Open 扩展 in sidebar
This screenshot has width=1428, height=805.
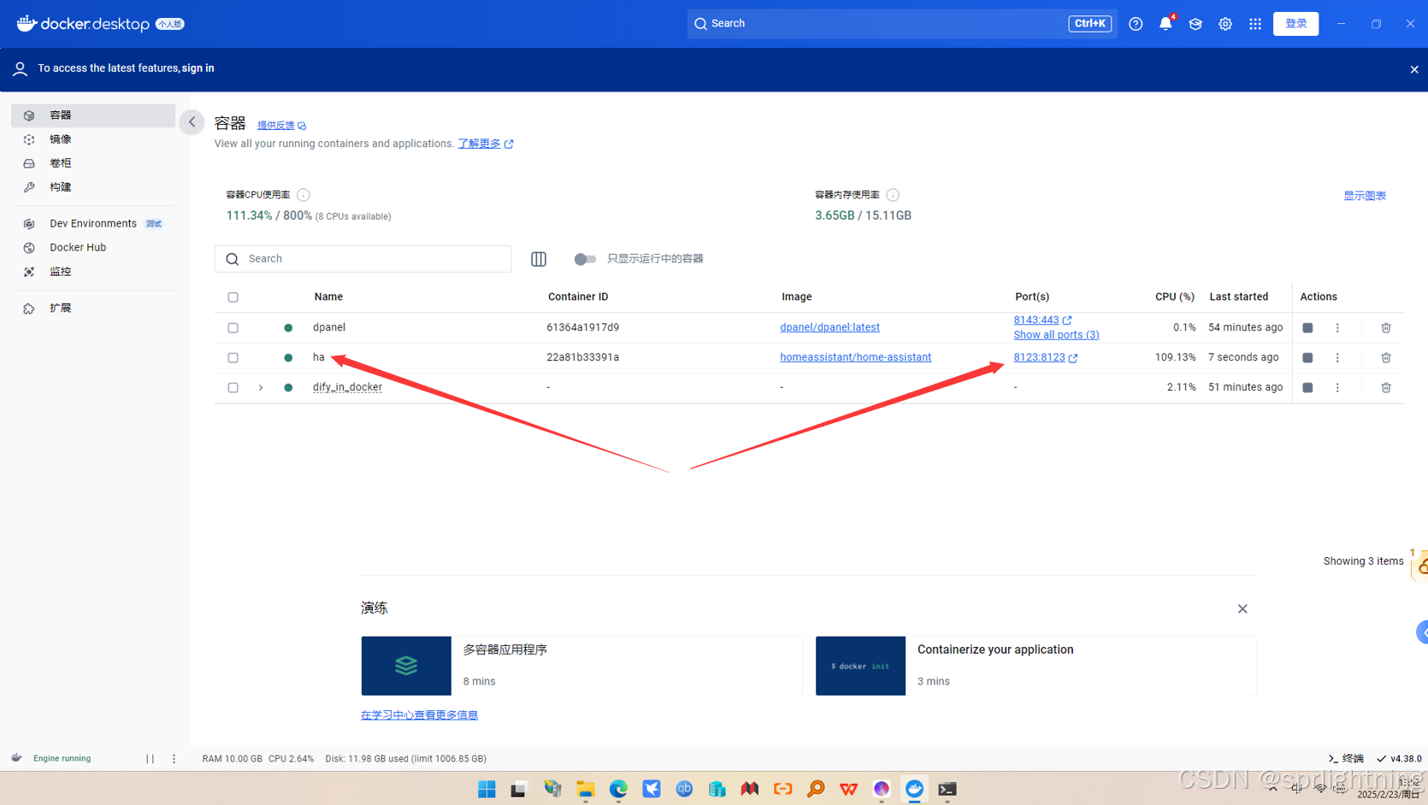pyautogui.click(x=93, y=308)
